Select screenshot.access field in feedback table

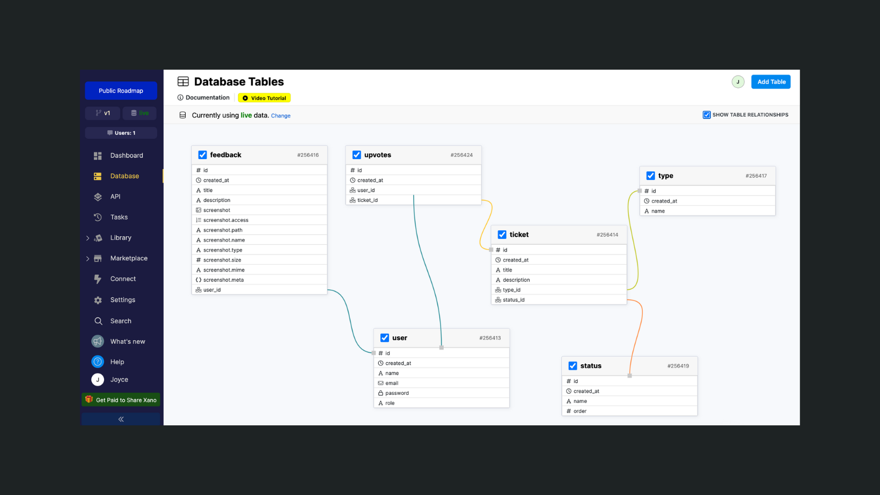click(x=259, y=220)
